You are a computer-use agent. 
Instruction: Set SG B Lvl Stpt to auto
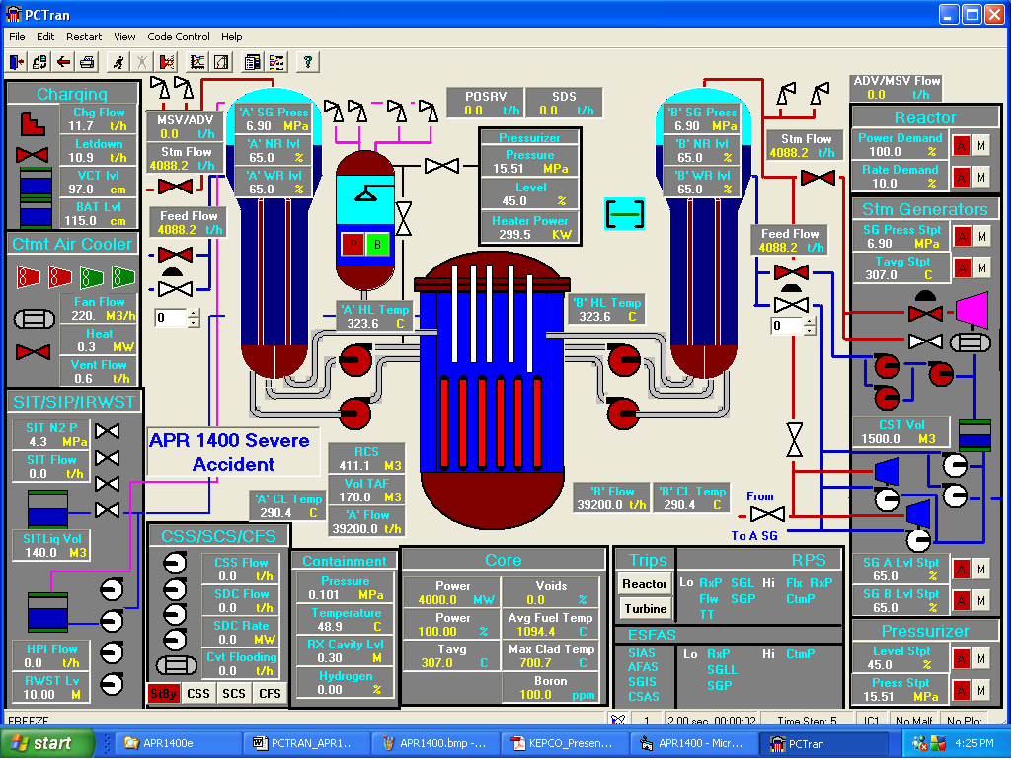962,600
